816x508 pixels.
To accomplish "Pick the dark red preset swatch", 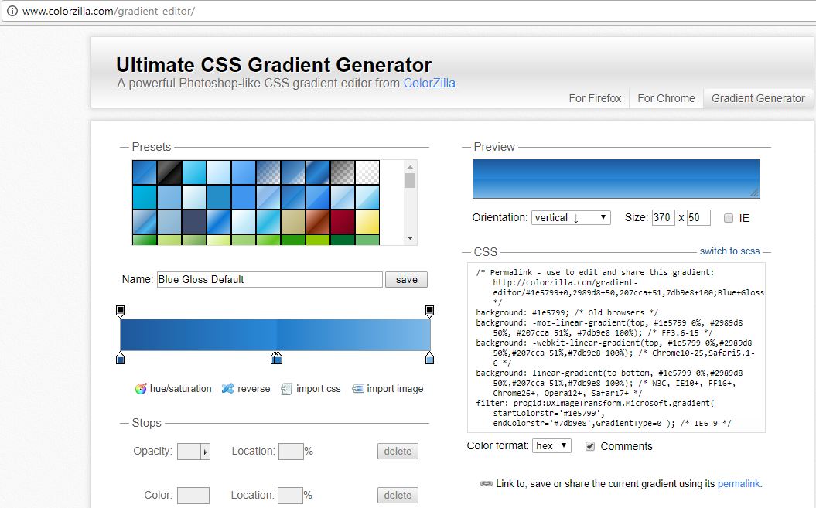I will click(343, 222).
